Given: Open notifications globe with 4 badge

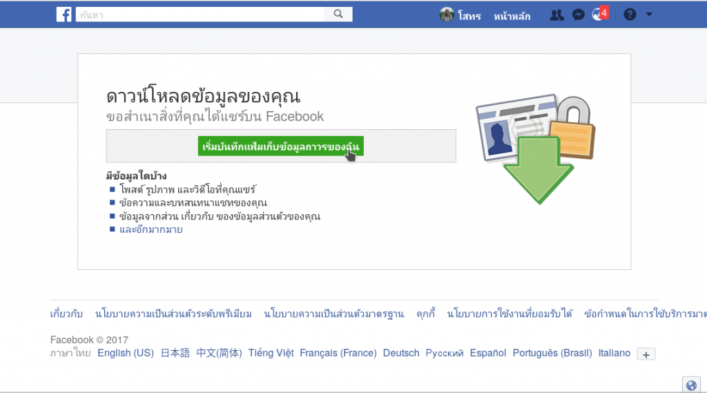Looking at the screenshot, I should [600, 14].
